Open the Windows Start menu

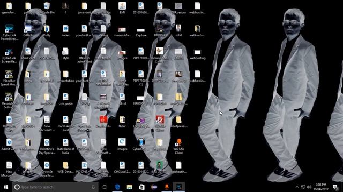6,187
